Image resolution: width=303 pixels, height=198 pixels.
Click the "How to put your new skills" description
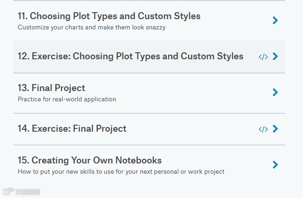click(x=121, y=171)
